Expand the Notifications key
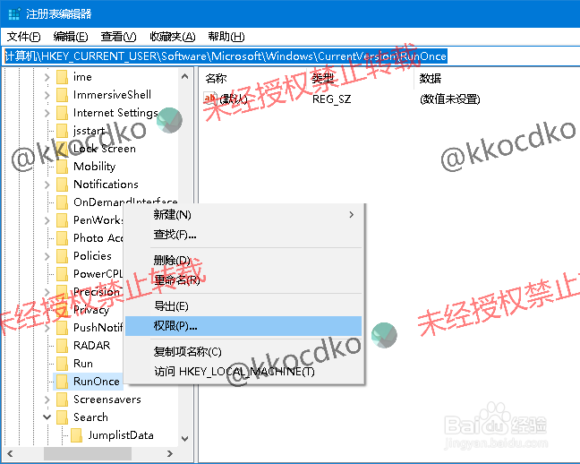 coord(47,185)
